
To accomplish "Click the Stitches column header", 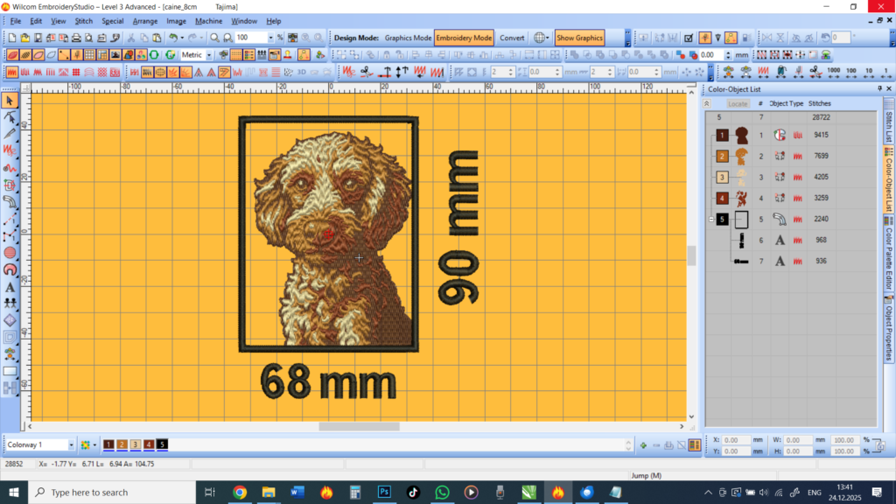I will 819,103.
